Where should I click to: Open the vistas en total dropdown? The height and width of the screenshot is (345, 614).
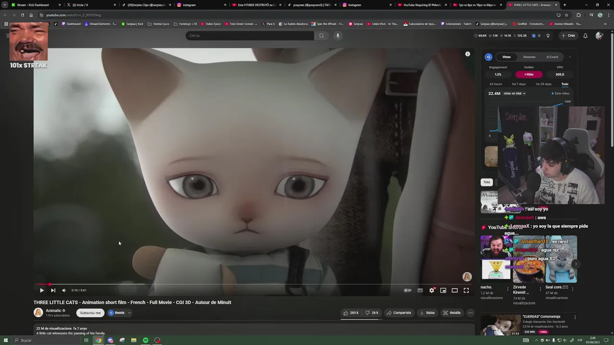pos(515,93)
